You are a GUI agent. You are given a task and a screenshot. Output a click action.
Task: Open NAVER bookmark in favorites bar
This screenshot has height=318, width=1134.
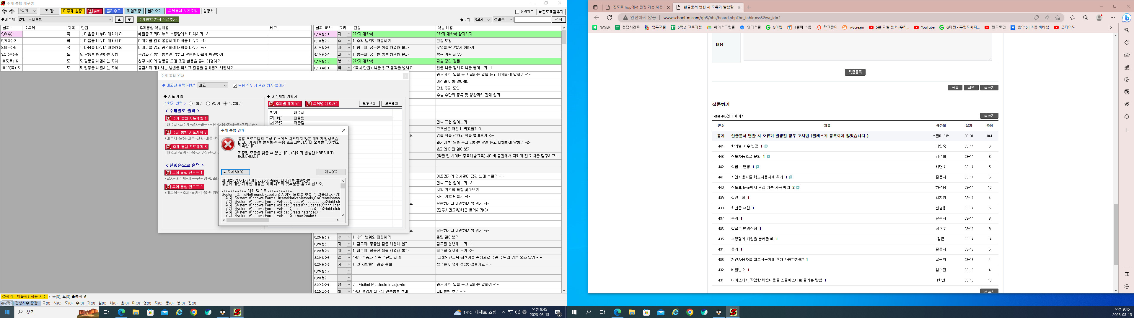[x=601, y=27]
